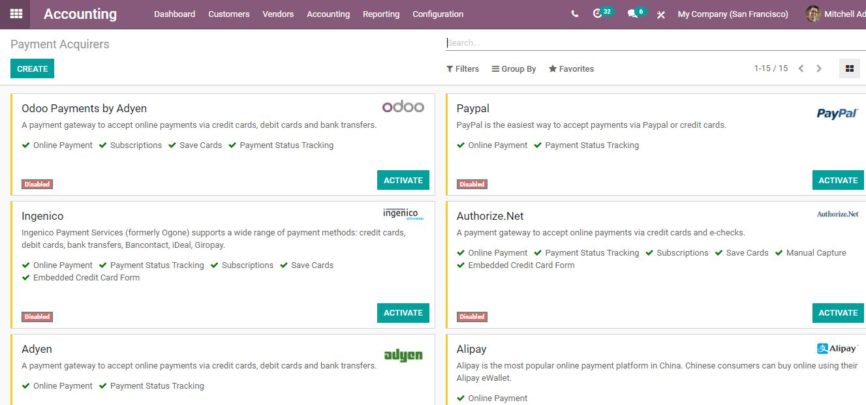Click the phone call icon

(x=574, y=14)
